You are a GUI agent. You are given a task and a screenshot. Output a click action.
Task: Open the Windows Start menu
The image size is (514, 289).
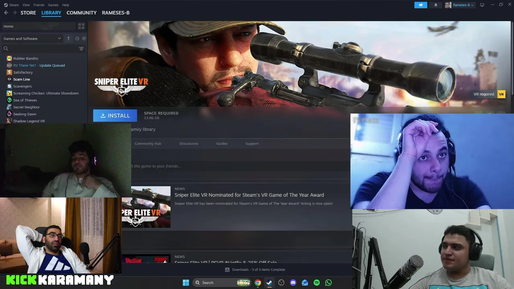(186, 283)
